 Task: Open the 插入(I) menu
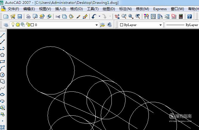tap(61, 9)
